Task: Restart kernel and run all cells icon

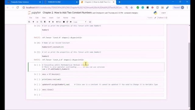Action: tap(71, 22)
